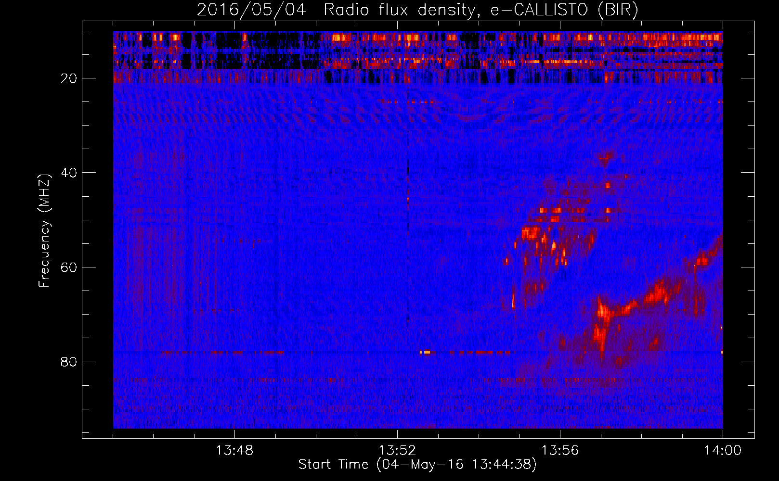Screen dimensions: 779x481
Task: Click the 40 MHz frequency tick label
Action: [x=69, y=173]
